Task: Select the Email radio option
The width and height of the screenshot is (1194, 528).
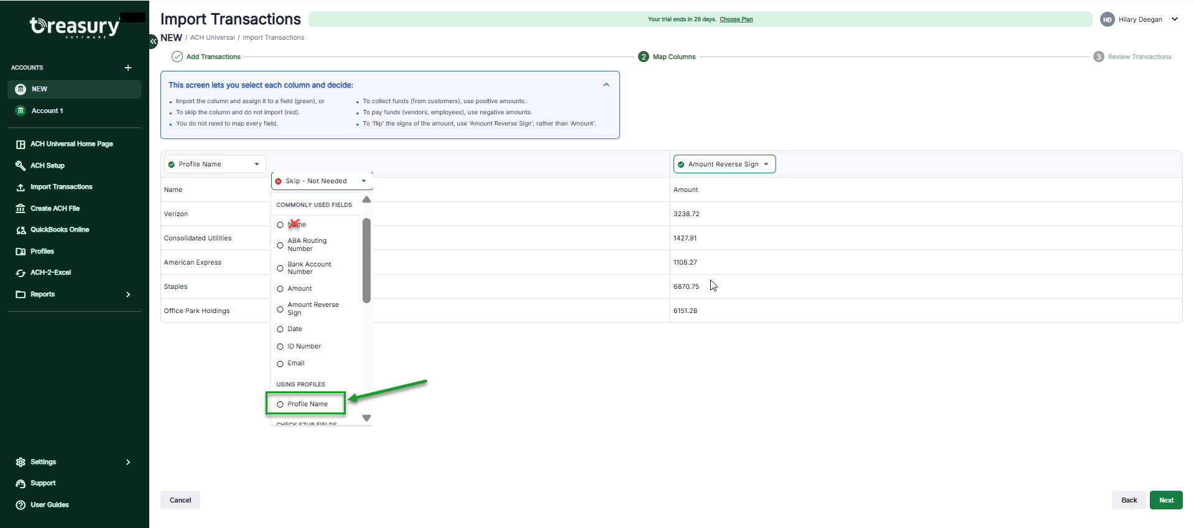Action: pos(280,363)
